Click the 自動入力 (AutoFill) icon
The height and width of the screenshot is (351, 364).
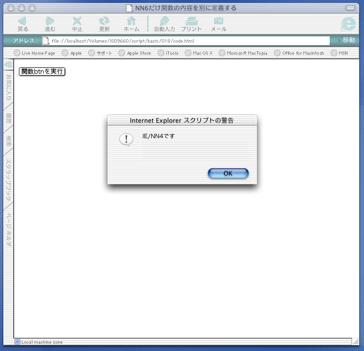click(164, 21)
